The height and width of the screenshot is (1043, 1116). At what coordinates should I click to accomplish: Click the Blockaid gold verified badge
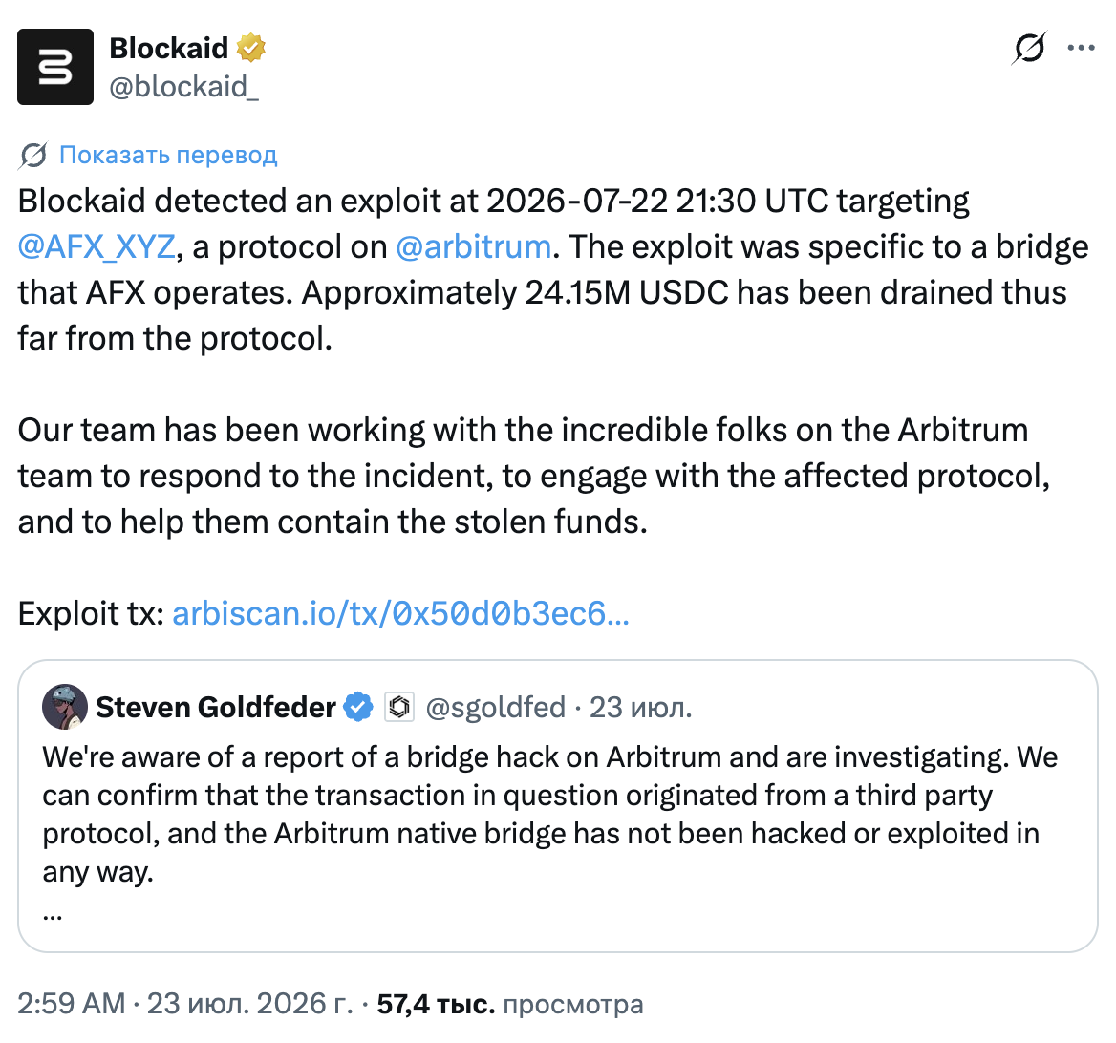[x=250, y=49]
